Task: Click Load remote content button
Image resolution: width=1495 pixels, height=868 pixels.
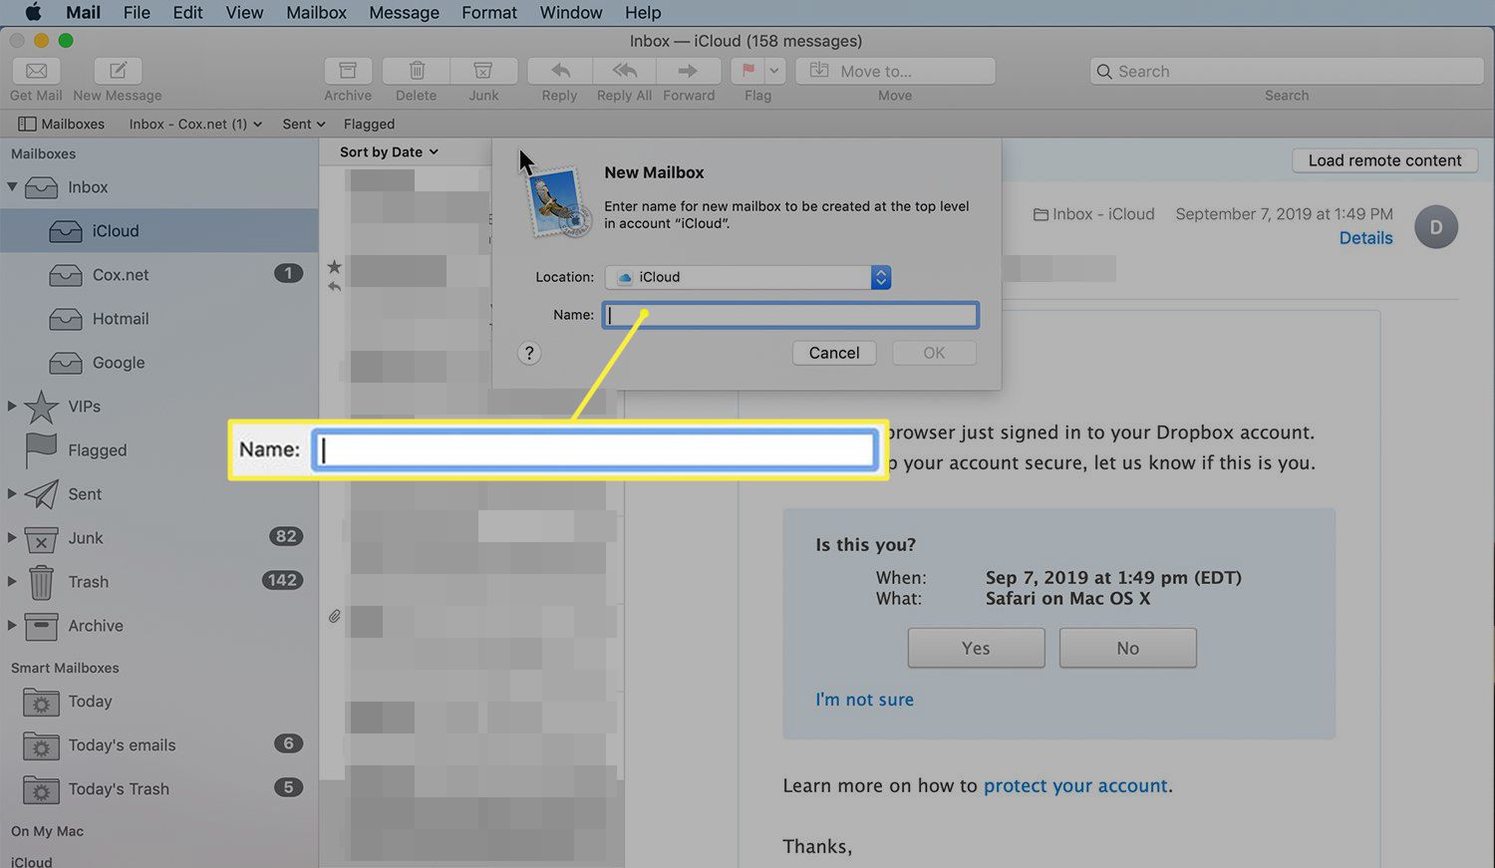Action: pos(1384,160)
